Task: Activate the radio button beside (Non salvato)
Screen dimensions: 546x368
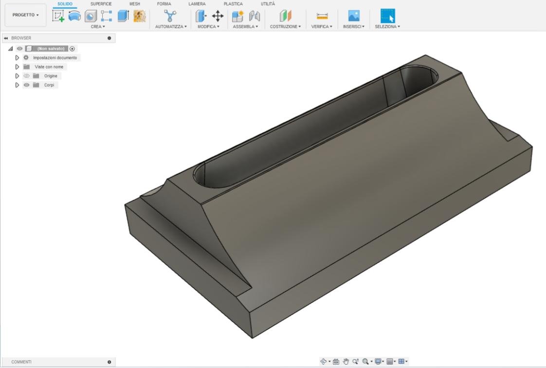Action: point(72,49)
